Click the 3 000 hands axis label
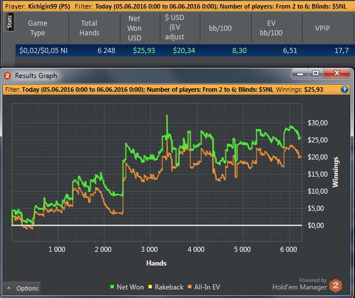The width and height of the screenshot is (355, 298). click(149, 250)
